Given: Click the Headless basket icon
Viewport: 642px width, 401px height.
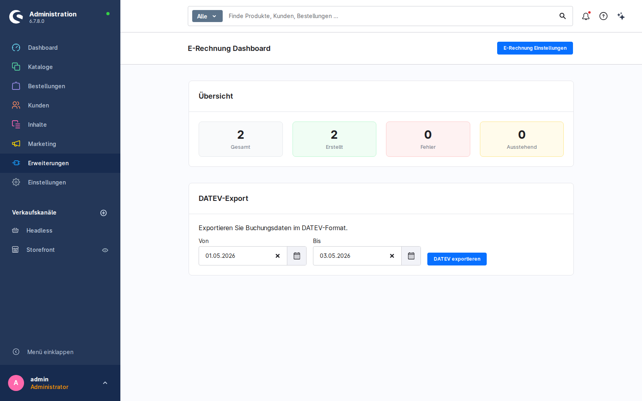Looking at the screenshot, I should coord(15,231).
